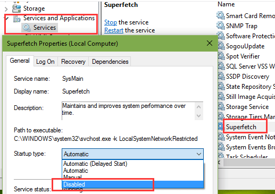The height and width of the screenshot is (194, 275).
Task: Click the Spot Verifier service gear icon
Action: click(x=221, y=56)
